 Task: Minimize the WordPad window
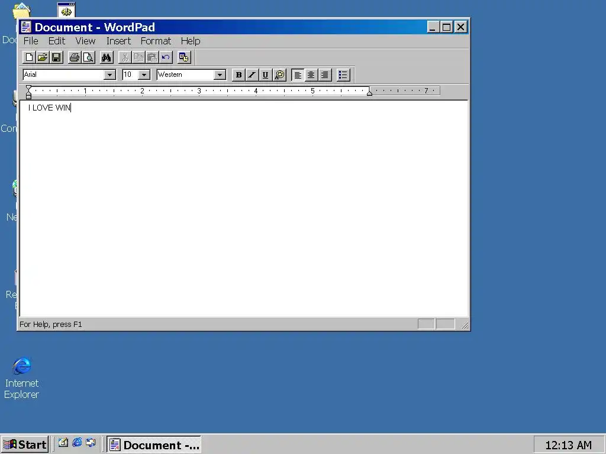(433, 27)
